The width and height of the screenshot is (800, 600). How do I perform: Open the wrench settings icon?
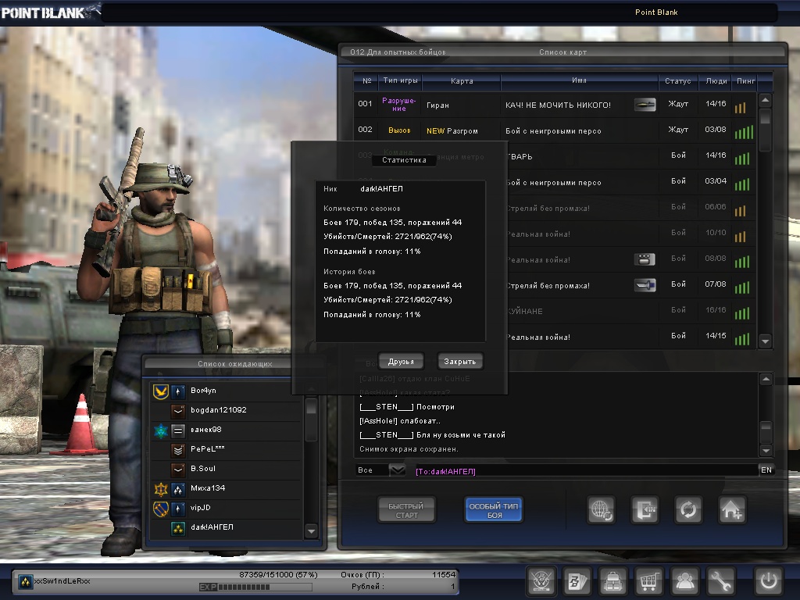pyautogui.click(x=720, y=580)
